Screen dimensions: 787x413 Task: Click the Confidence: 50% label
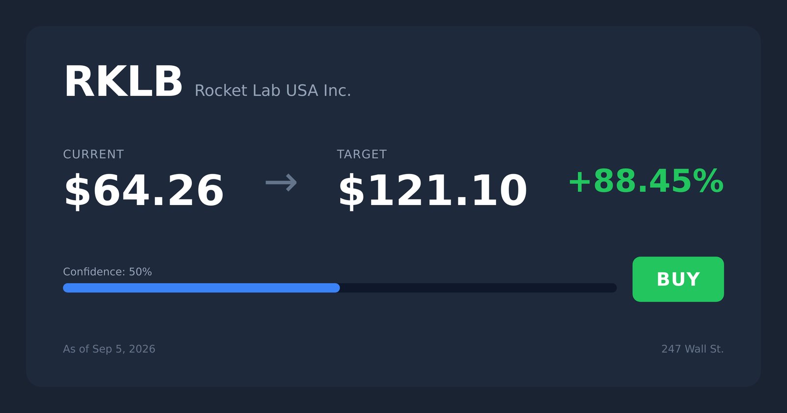pyautogui.click(x=107, y=272)
